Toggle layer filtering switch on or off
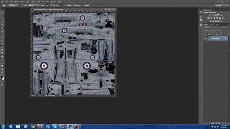 coord(229,27)
